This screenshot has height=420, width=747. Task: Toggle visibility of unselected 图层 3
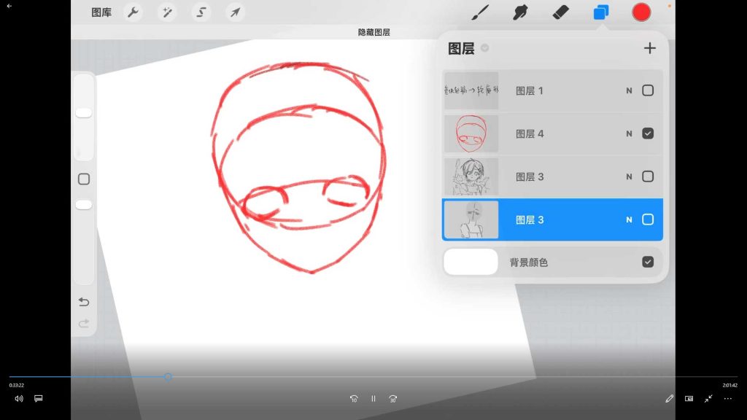pos(648,176)
